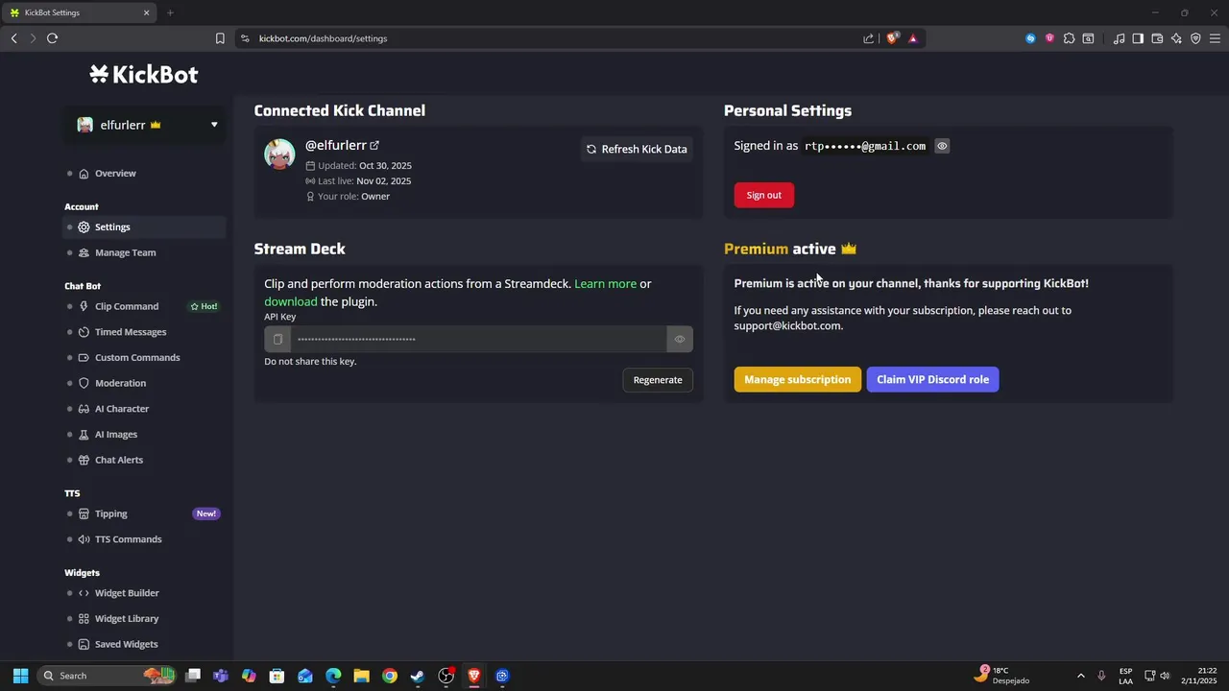Click the music note playlist icon
The width and height of the screenshot is (1229, 691).
pos(1119,38)
